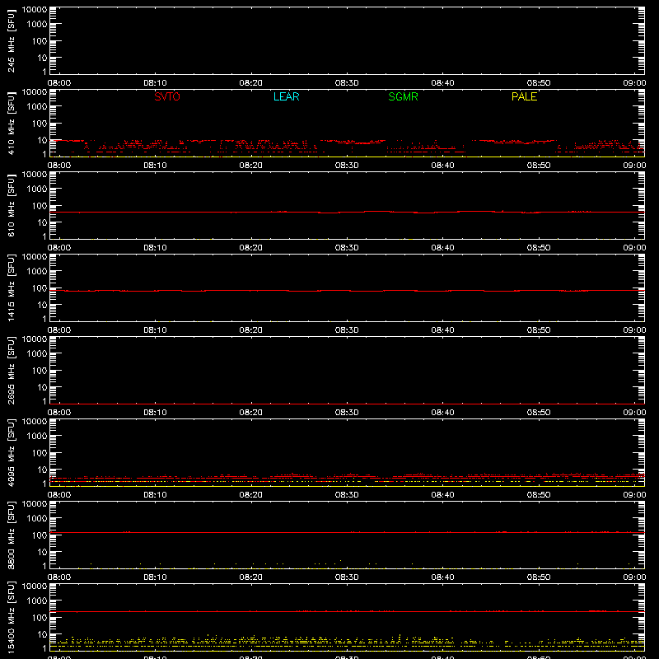Select the 2695 MHz [SFU] axis title
The image size is (659, 659).
(11, 371)
